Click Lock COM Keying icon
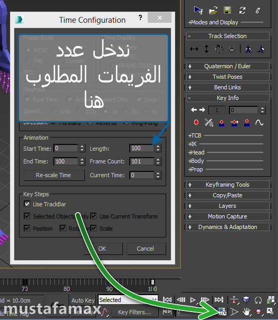This screenshot has width=278, height=320. click(232, 49)
